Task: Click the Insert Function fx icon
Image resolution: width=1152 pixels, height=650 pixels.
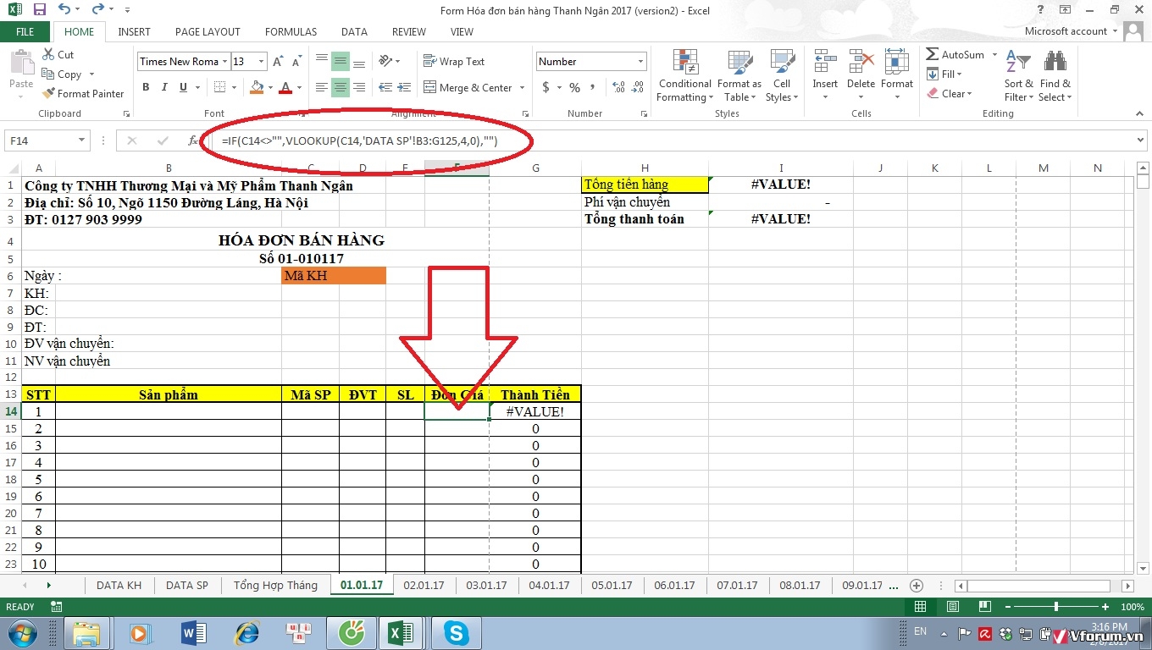Action: point(193,141)
